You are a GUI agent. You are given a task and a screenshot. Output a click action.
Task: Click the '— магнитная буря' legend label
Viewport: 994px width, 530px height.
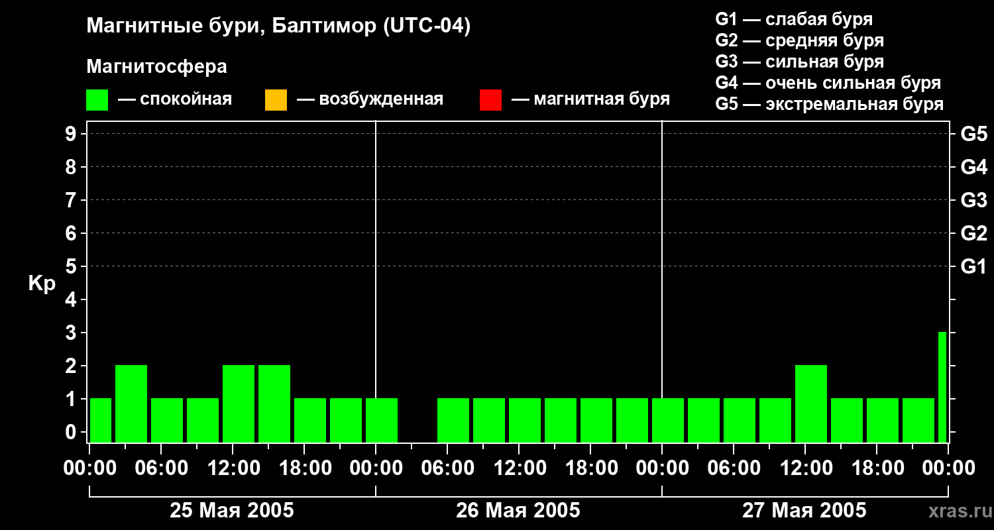[x=590, y=99]
